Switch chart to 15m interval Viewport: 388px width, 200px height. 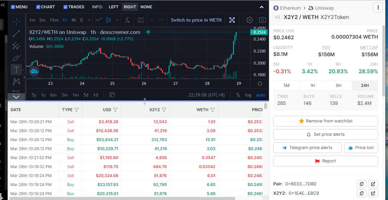pos(54,20)
